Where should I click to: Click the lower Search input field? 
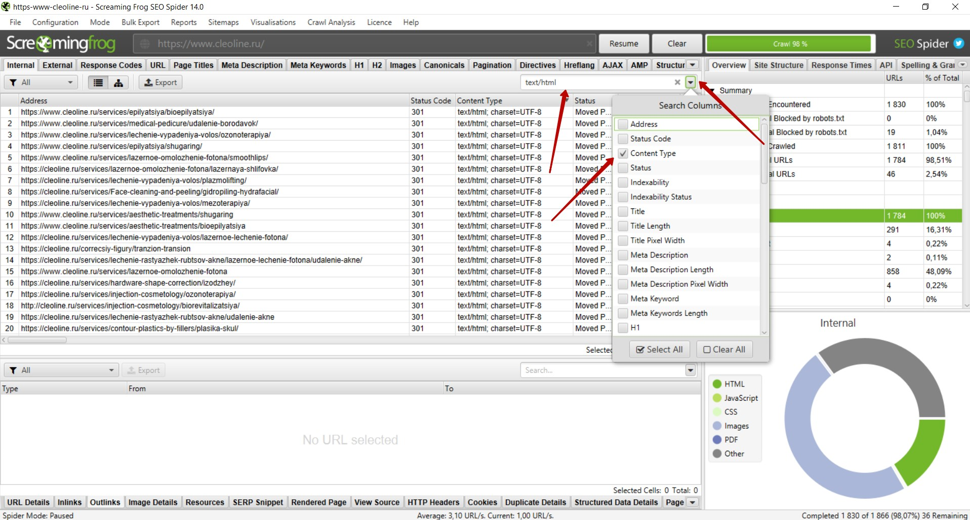pos(602,370)
